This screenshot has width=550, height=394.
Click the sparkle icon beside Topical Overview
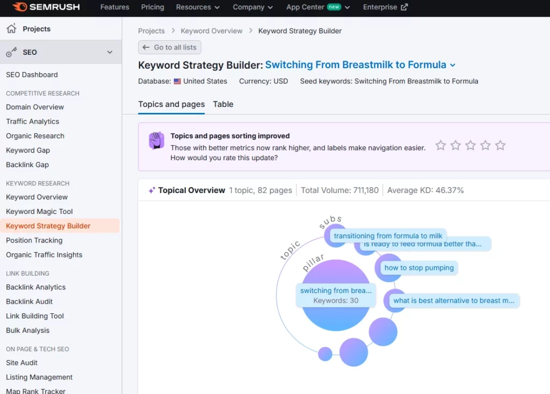[151, 190]
